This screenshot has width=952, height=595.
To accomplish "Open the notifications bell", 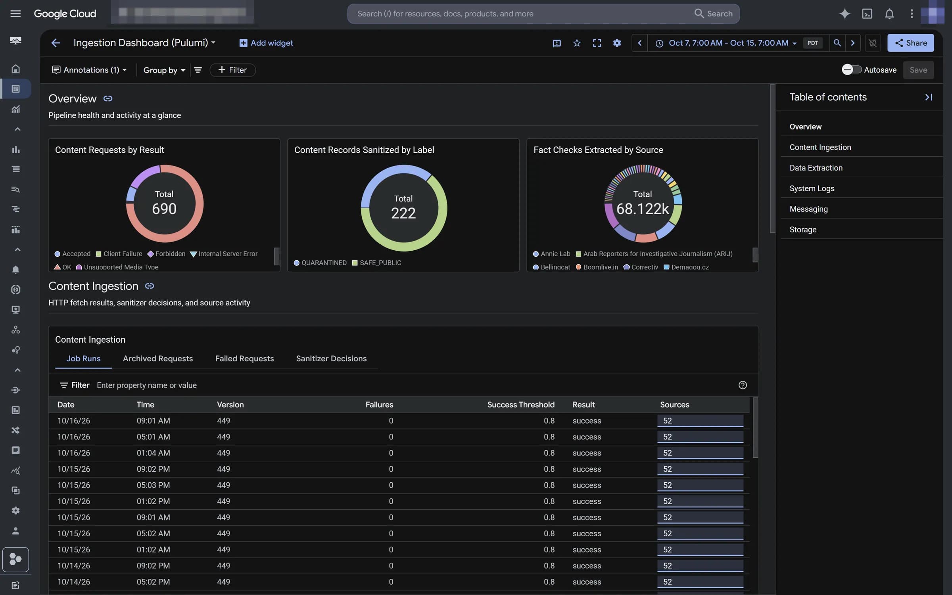I will click(889, 13).
